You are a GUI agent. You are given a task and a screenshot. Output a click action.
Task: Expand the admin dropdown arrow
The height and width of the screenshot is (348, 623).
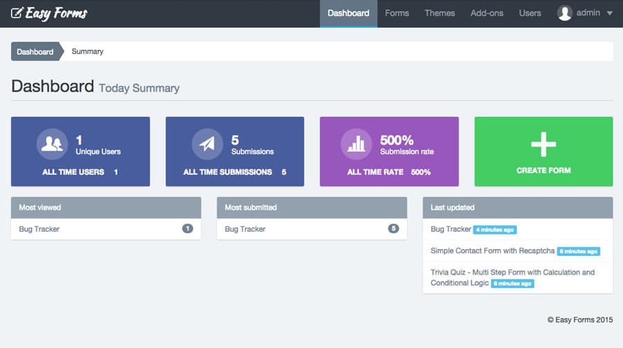click(609, 13)
